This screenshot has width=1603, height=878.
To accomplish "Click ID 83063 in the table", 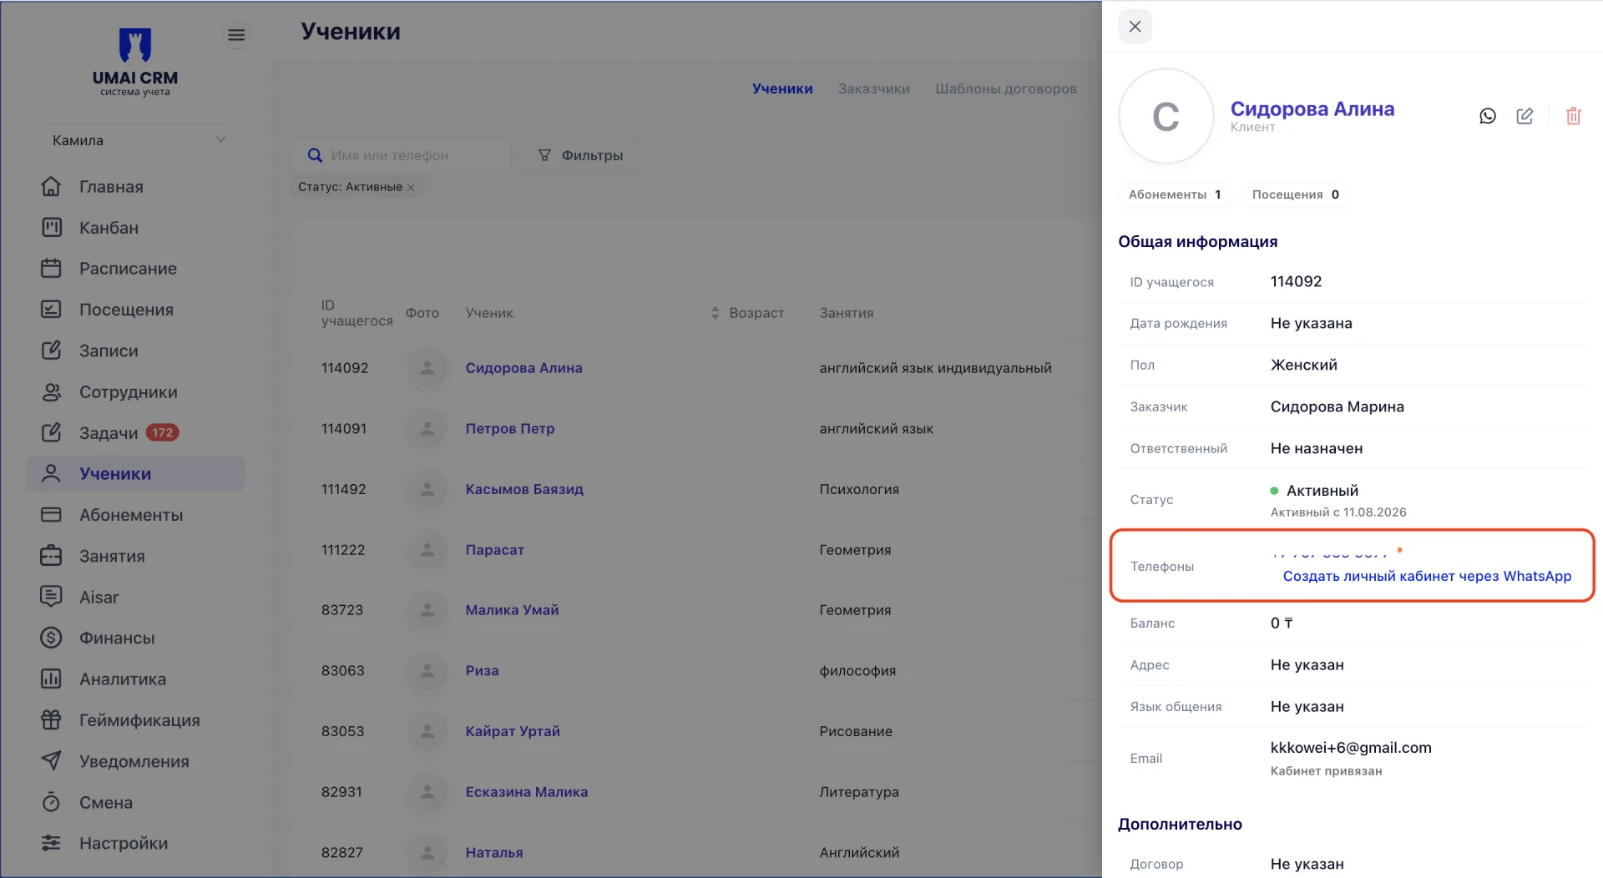I will pos(342,671).
